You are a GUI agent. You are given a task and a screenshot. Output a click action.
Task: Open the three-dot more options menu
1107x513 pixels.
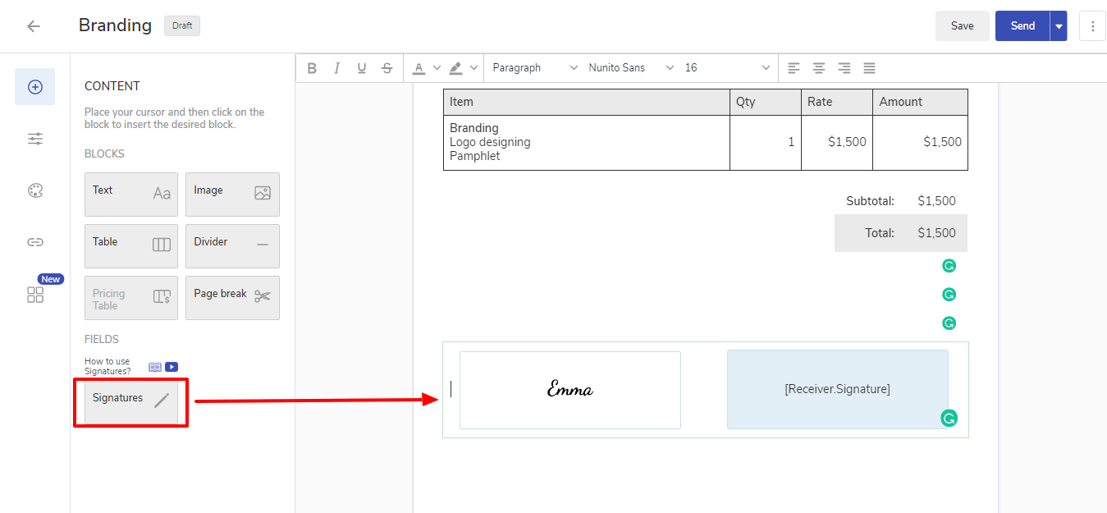click(x=1092, y=26)
